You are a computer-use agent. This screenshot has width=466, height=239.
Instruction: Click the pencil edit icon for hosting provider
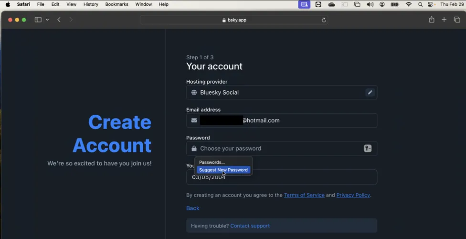370,92
